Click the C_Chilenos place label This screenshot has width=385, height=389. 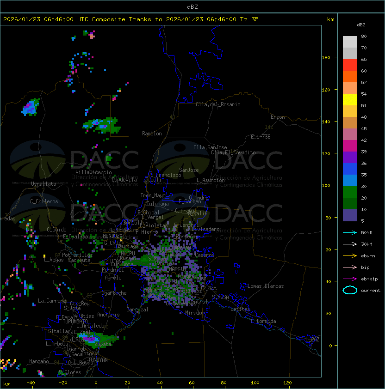44,201
